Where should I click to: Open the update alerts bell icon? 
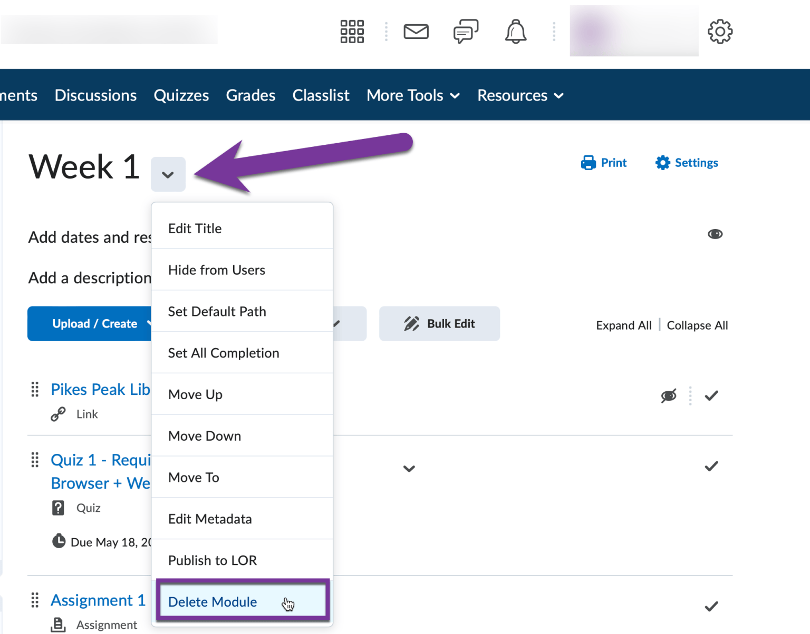point(516,32)
